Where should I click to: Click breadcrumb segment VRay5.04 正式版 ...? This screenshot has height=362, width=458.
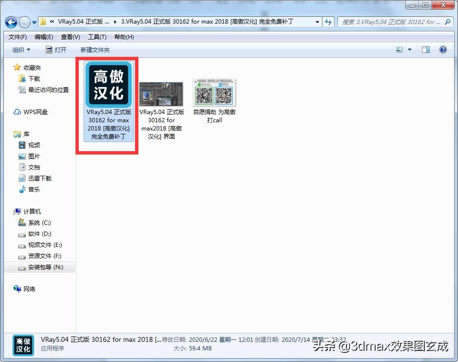pyautogui.click(x=84, y=22)
